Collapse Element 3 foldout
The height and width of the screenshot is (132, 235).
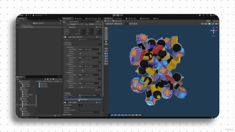coord(66,73)
